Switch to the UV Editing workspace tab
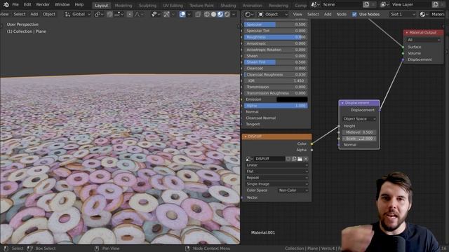This screenshot has width=449, height=252. 173,6
